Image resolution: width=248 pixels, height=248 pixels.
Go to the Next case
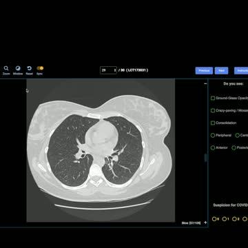[x=221, y=70]
